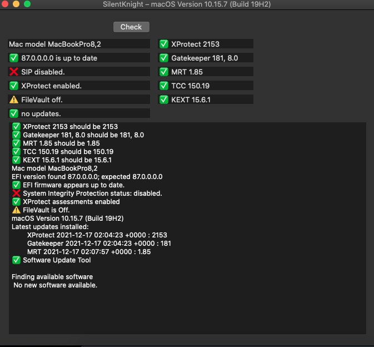The height and width of the screenshot is (347, 374).
Task: Click the checkmark on 'TCC 150.19 should be 150.19' line
Action: coord(16,152)
